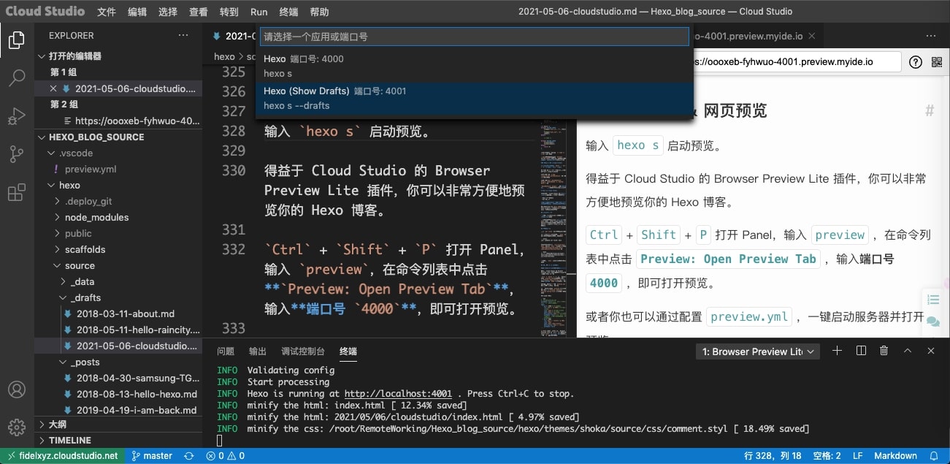Viewport: 950px width, 464px height.
Task: Open terminal selector Browser Preview Lite dropdown
Action: 758,351
